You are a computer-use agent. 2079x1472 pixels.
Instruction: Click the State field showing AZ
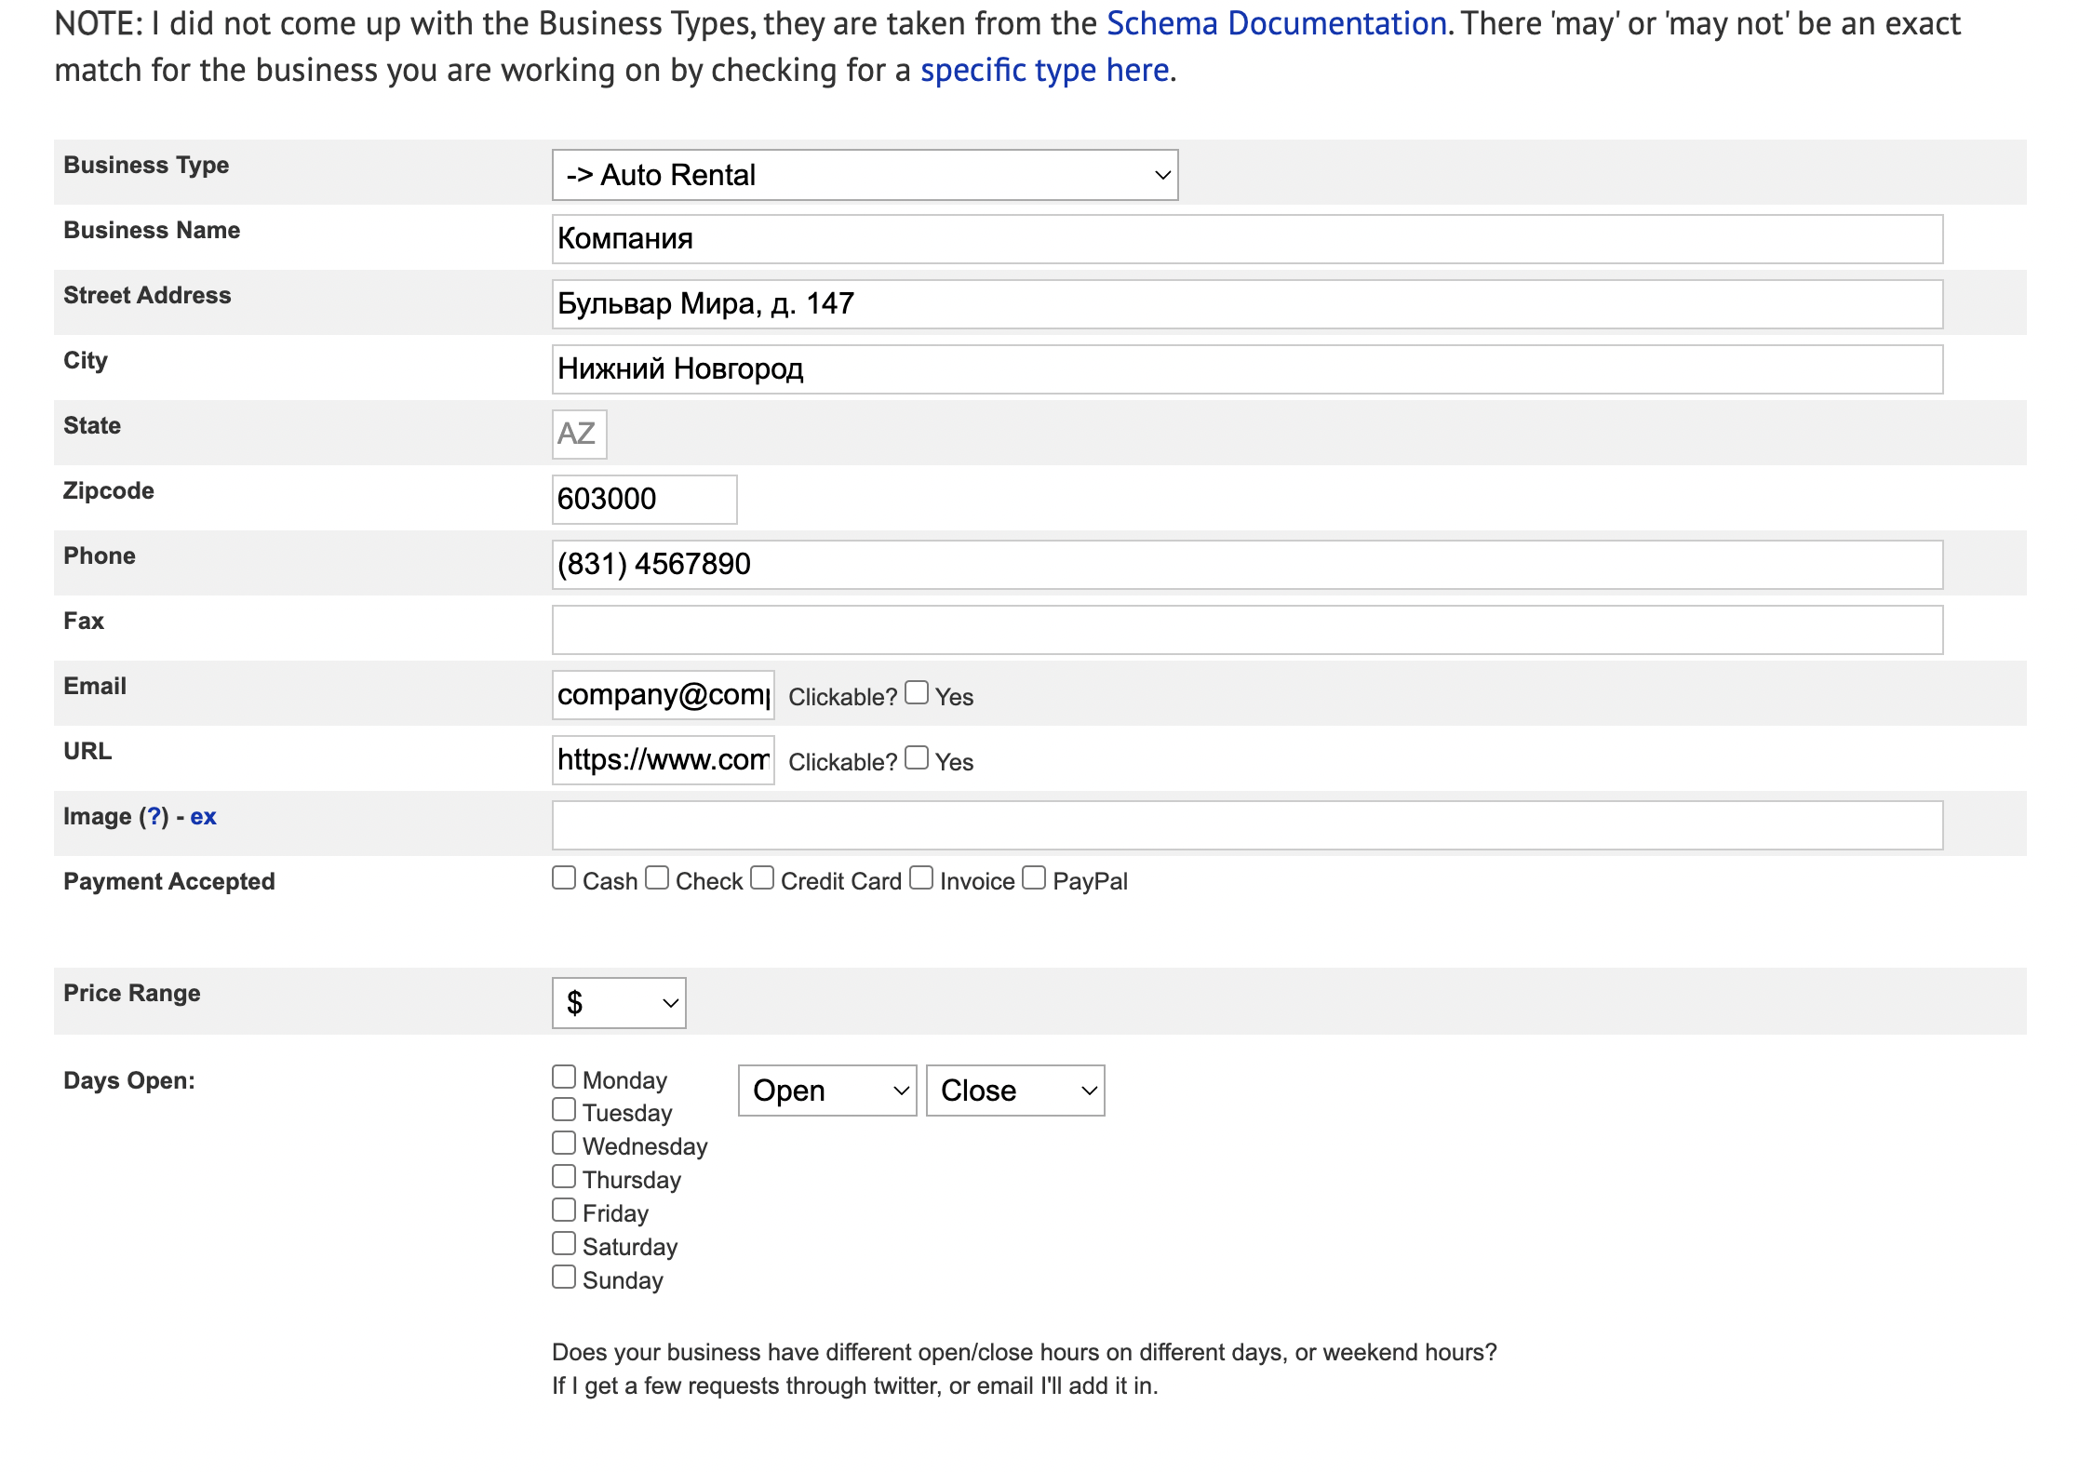pyautogui.click(x=579, y=435)
